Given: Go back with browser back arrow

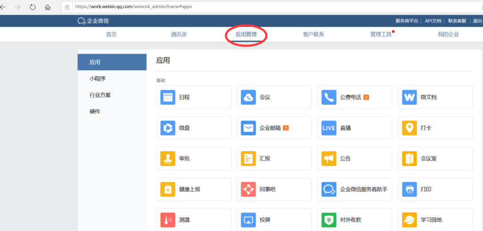Looking at the screenshot, I should click(3, 7).
